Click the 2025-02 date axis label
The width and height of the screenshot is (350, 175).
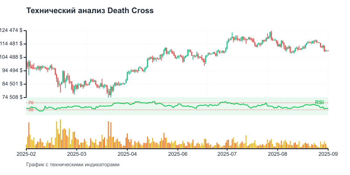[27, 154]
